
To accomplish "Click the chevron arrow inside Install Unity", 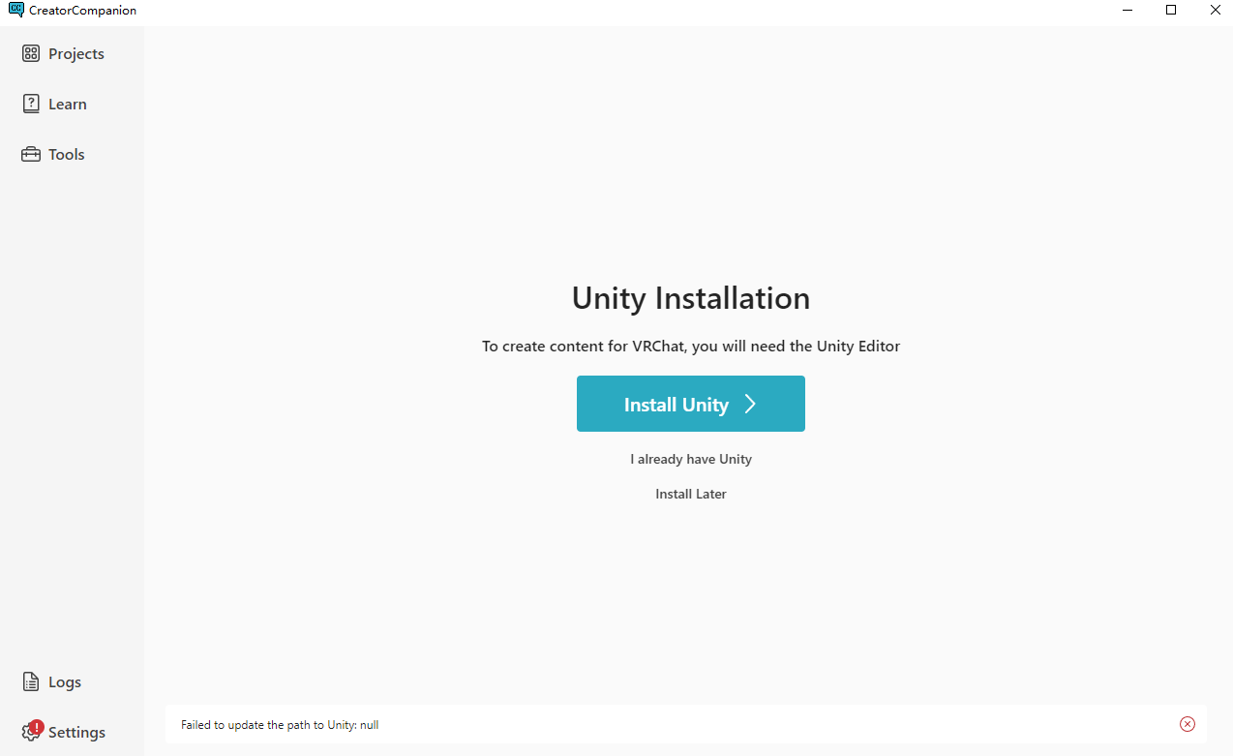I will [751, 404].
